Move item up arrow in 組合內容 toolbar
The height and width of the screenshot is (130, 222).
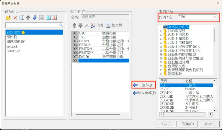(x=74, y=26)
